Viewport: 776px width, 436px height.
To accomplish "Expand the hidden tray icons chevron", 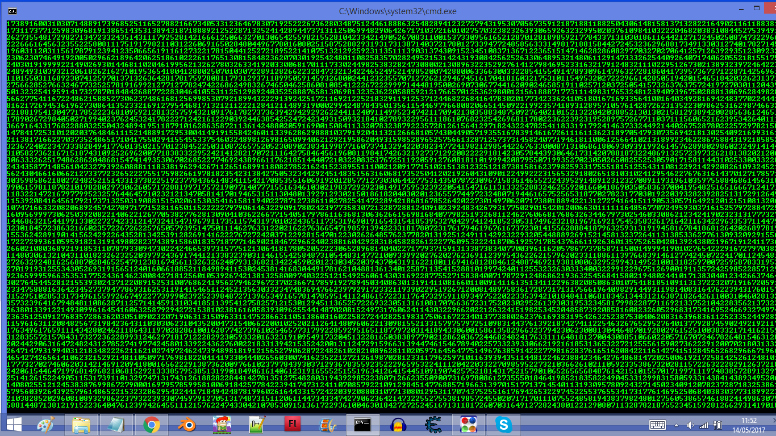I will click(676, 425).
